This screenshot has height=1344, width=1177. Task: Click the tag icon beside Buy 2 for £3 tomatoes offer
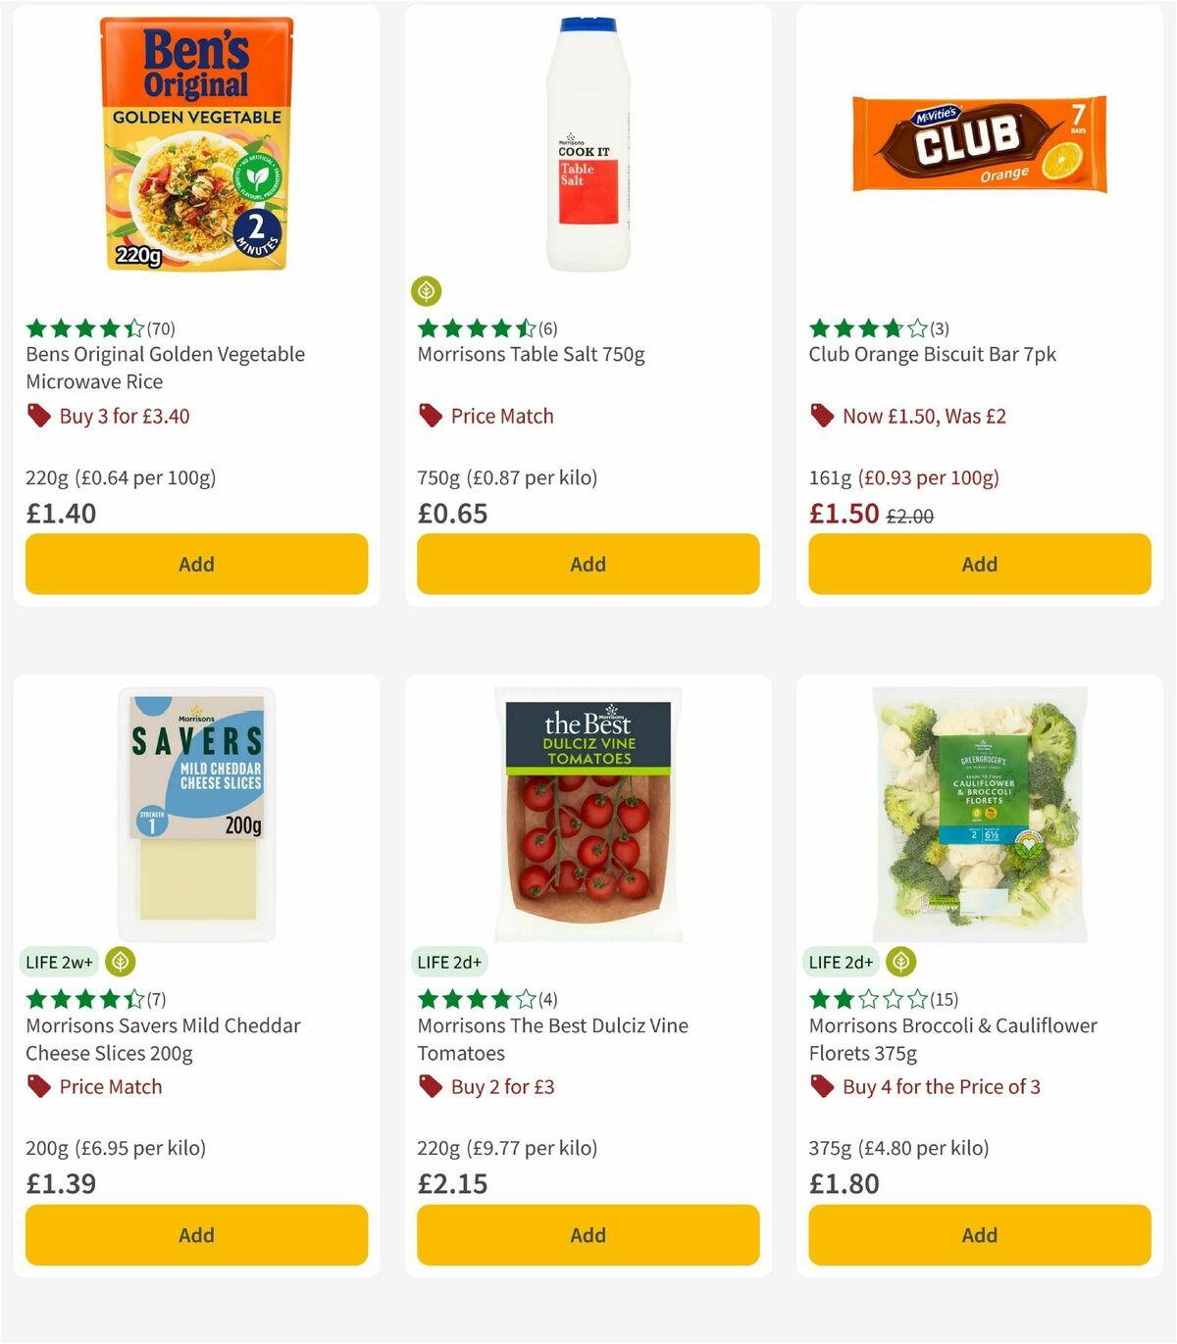(429, 1086)
